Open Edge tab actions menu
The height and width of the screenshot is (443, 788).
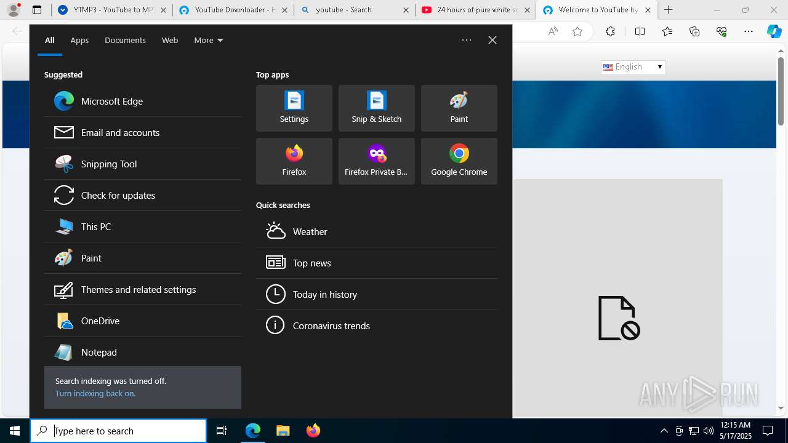pyautogui.click(x=37, y=10)
